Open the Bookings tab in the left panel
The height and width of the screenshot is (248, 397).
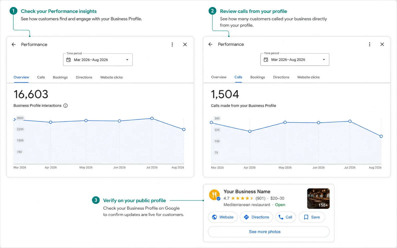pyautogui.click(x=60, y=77)
